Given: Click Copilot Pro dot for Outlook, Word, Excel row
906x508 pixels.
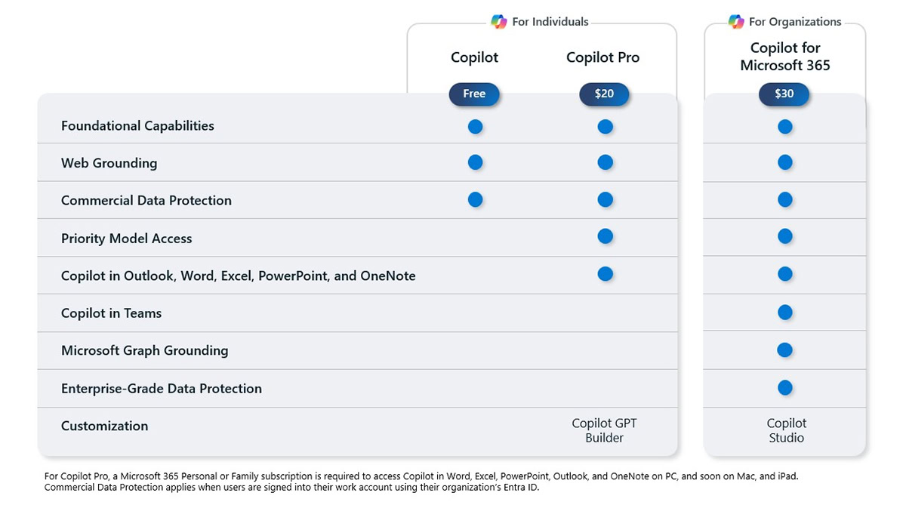Looking at the screenshot, I should [x=605, y=274].
